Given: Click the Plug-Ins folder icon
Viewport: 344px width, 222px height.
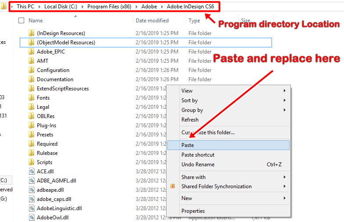Looking at the screenshot, I should click(x=31, y=125).
